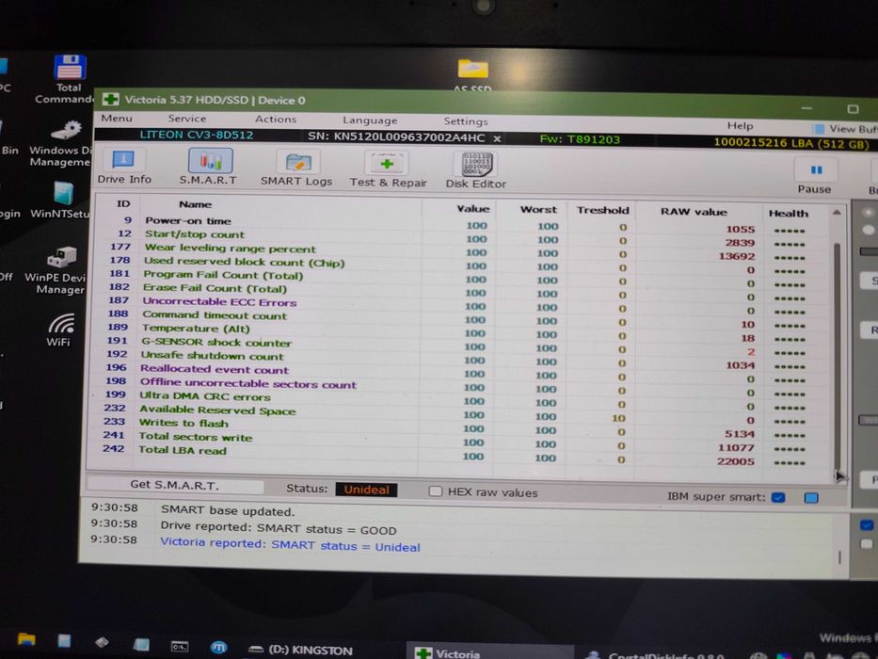Viewport: 878px width, 659px height.
Task: Untick the checked box beside the log panel
Action: point(867,525)
